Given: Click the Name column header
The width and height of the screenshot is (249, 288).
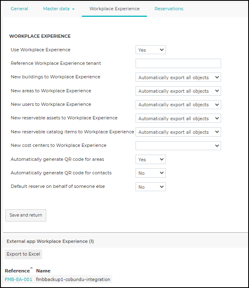Looking at the screenshot, I should coord(43,271).
